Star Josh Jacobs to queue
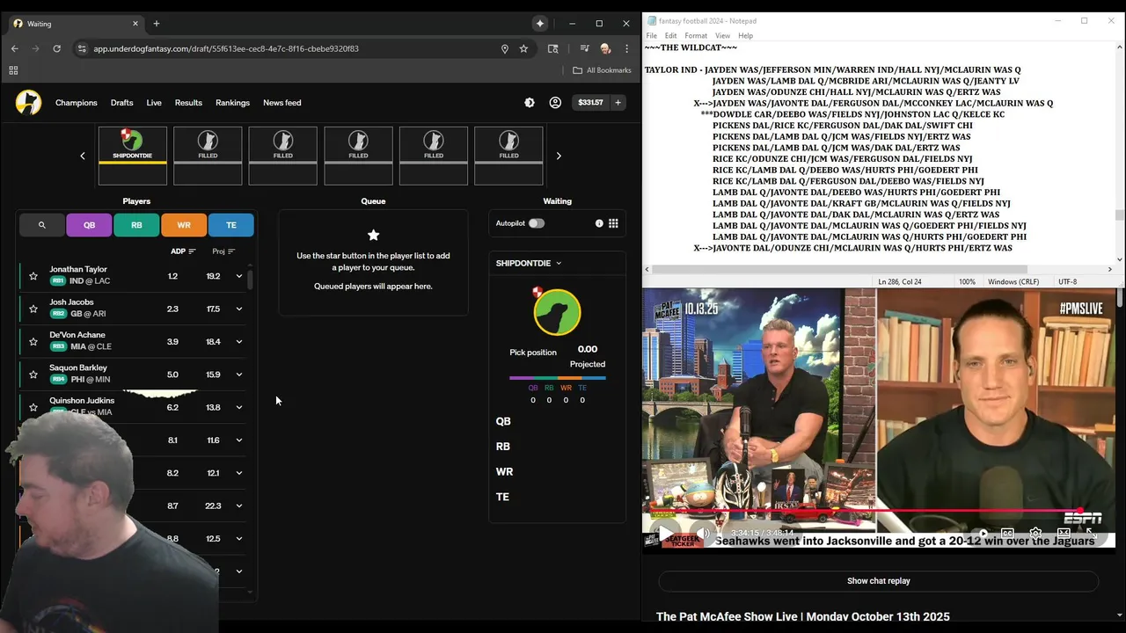Viewport: 1126px width, 633px height. (33, 309)
